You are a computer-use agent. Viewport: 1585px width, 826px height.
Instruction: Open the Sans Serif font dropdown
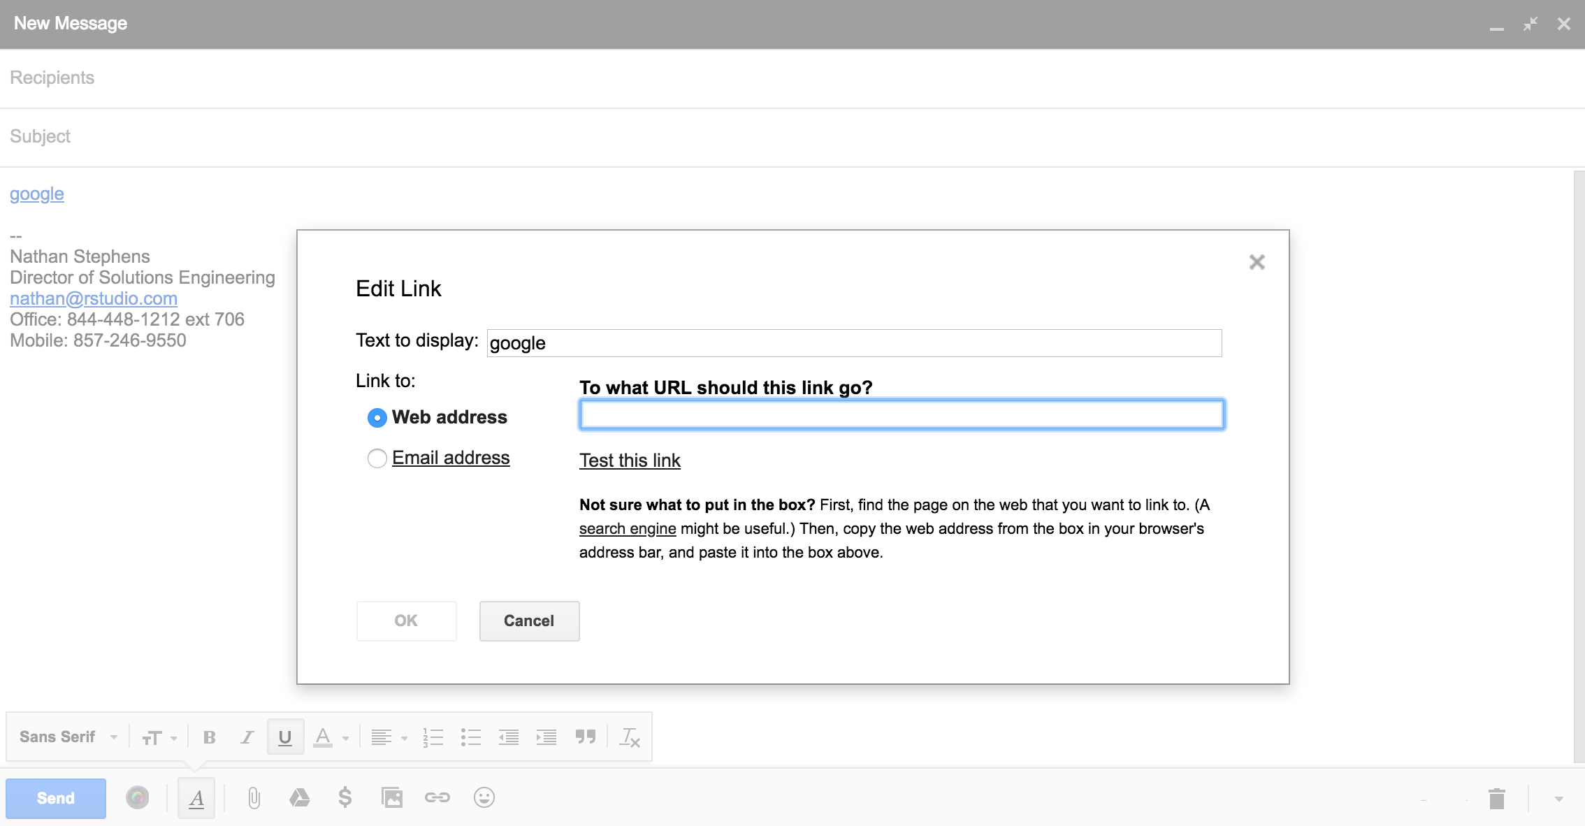[68, 737]
